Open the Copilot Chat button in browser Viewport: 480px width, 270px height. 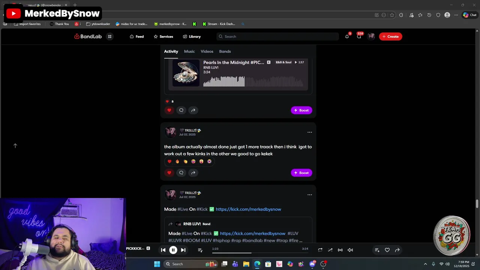pos(469,15)
